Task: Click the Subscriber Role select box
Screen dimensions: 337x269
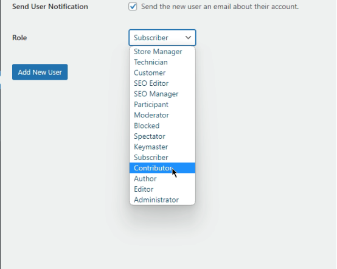Action: (162, 38)
